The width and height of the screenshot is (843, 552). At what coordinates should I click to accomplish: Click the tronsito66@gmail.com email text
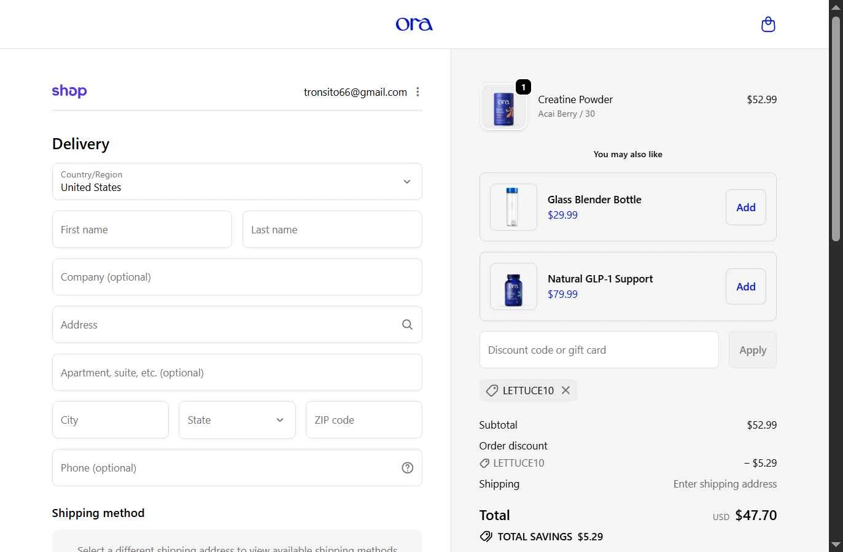coord(355,92)
